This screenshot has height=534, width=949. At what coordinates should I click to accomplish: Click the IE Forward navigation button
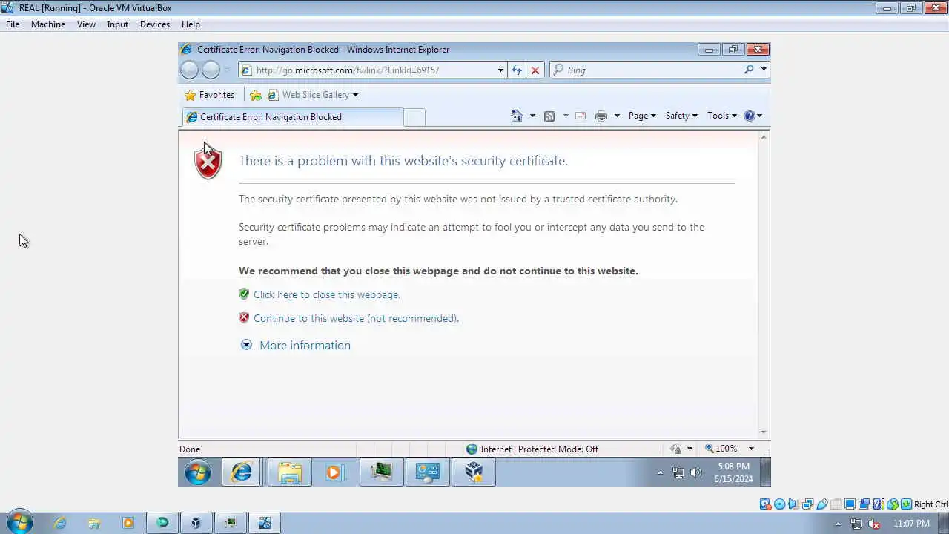[211, 70]
